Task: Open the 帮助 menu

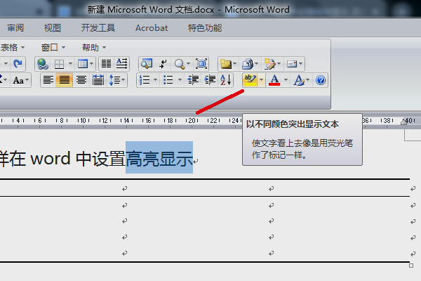Action: coord(94,48)
